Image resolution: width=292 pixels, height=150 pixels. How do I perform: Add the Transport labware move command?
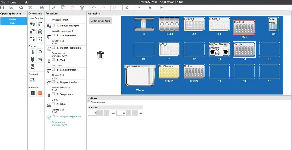point(33,80)
